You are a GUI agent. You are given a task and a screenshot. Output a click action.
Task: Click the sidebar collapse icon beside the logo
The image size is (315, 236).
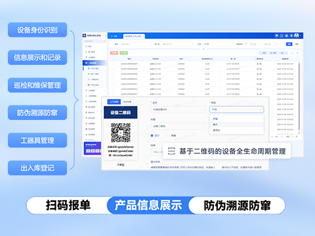click(x=106, y=35)
